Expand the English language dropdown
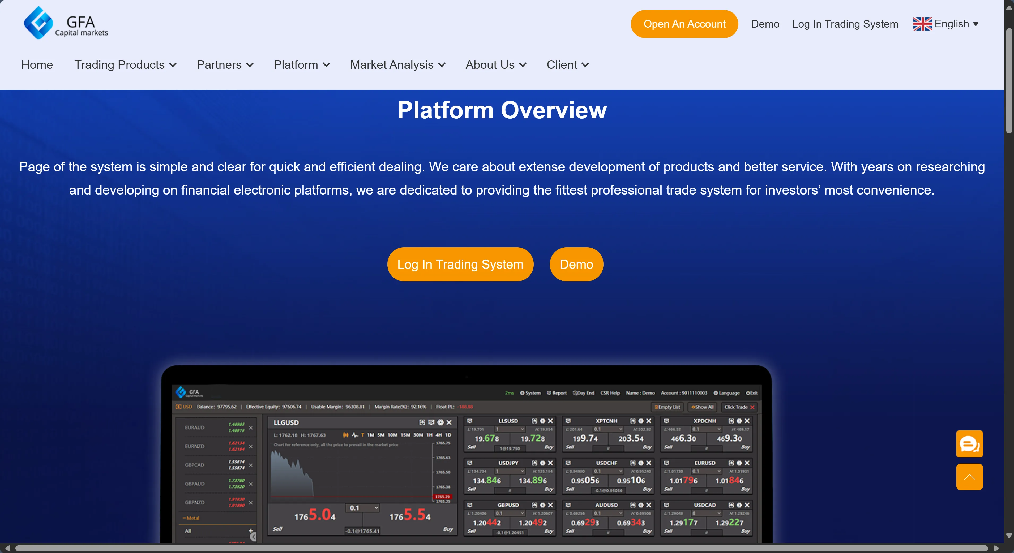This screenshot has width=1014, height=553. (945, 24)
